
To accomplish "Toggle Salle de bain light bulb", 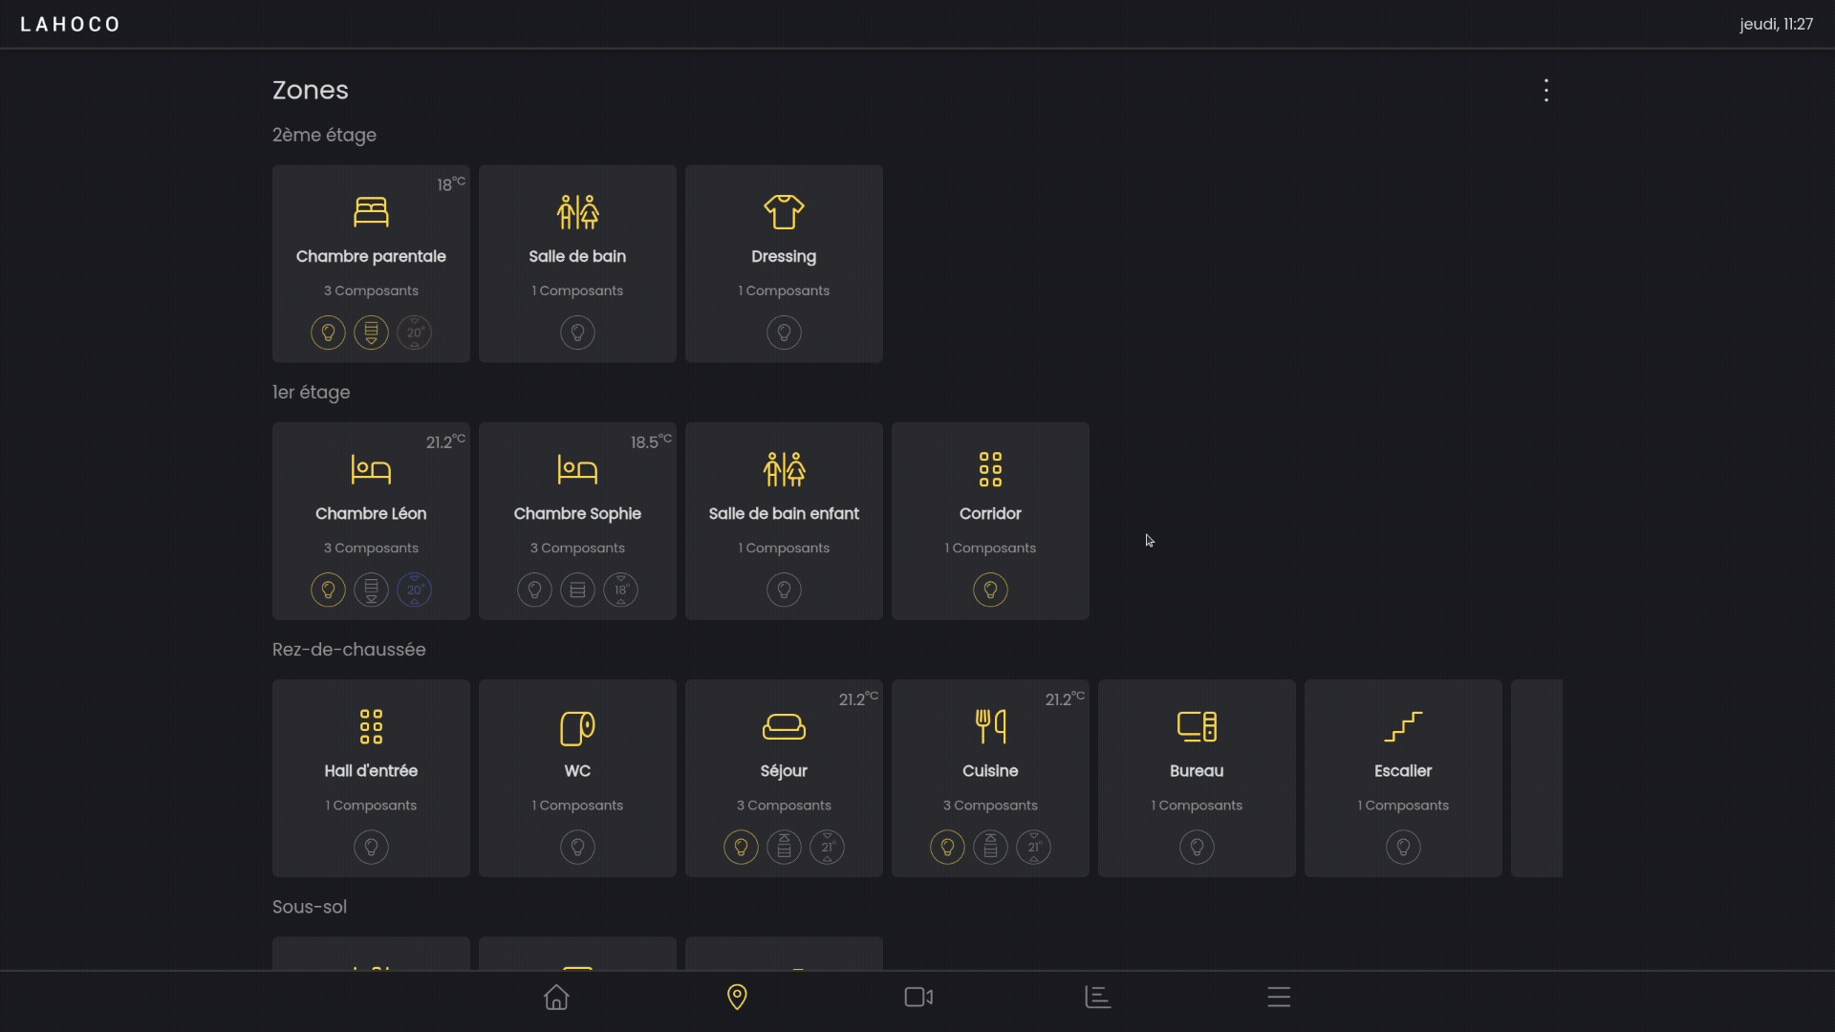I will click(x=577, y=333).
